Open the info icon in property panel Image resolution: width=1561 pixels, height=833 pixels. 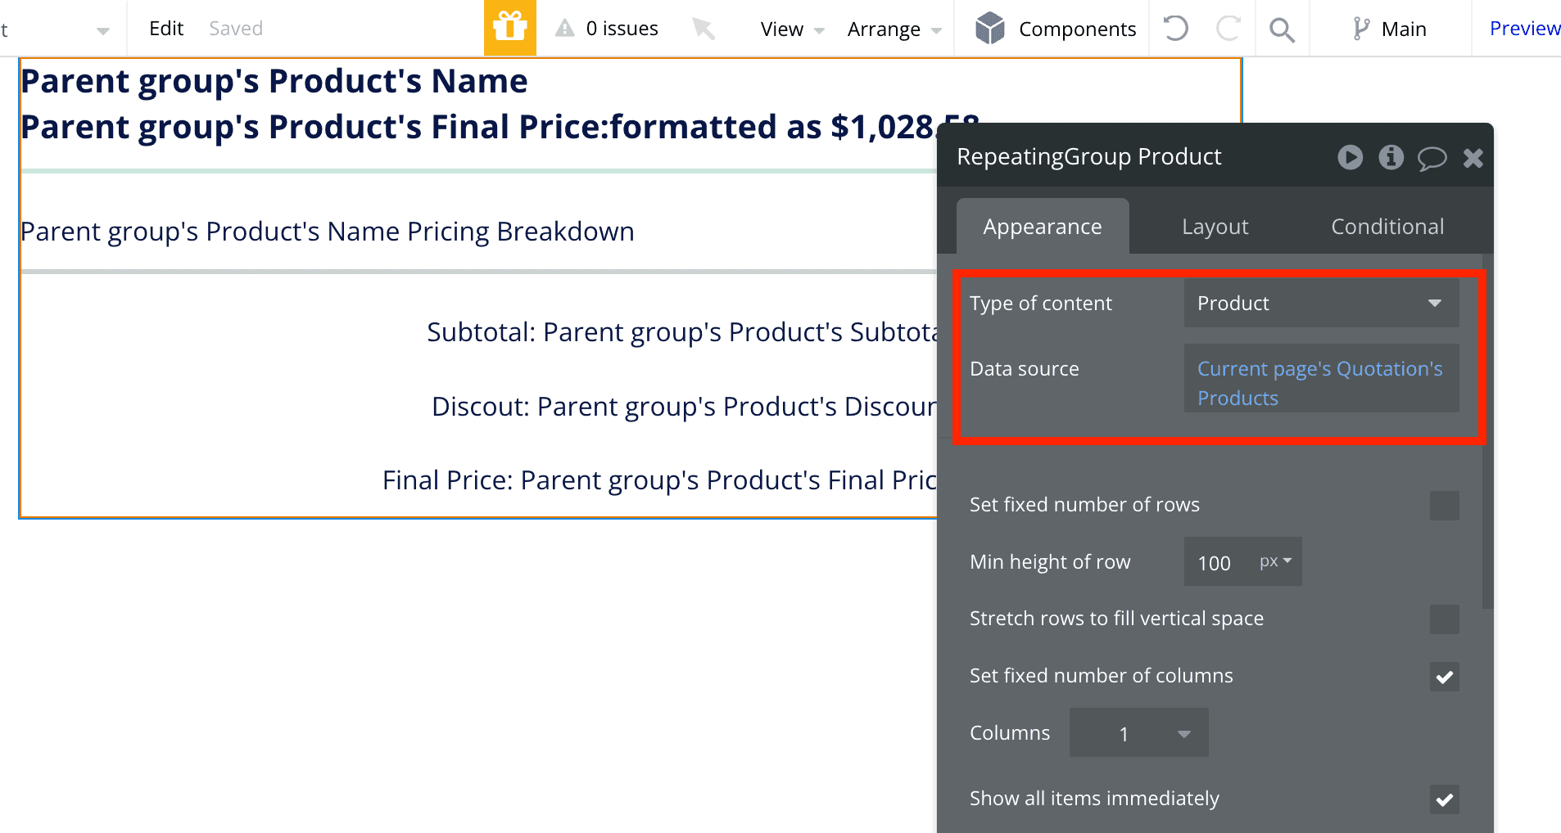click(1391, 157)
